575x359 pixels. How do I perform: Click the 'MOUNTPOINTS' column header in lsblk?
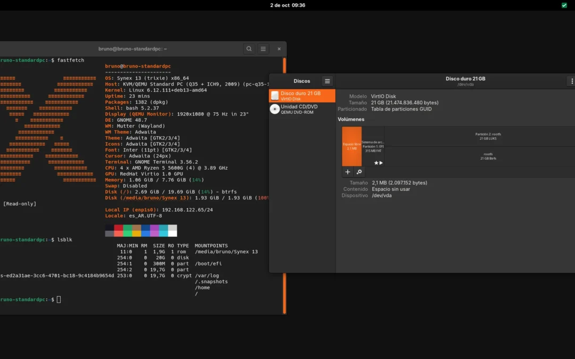coord(211,246)
